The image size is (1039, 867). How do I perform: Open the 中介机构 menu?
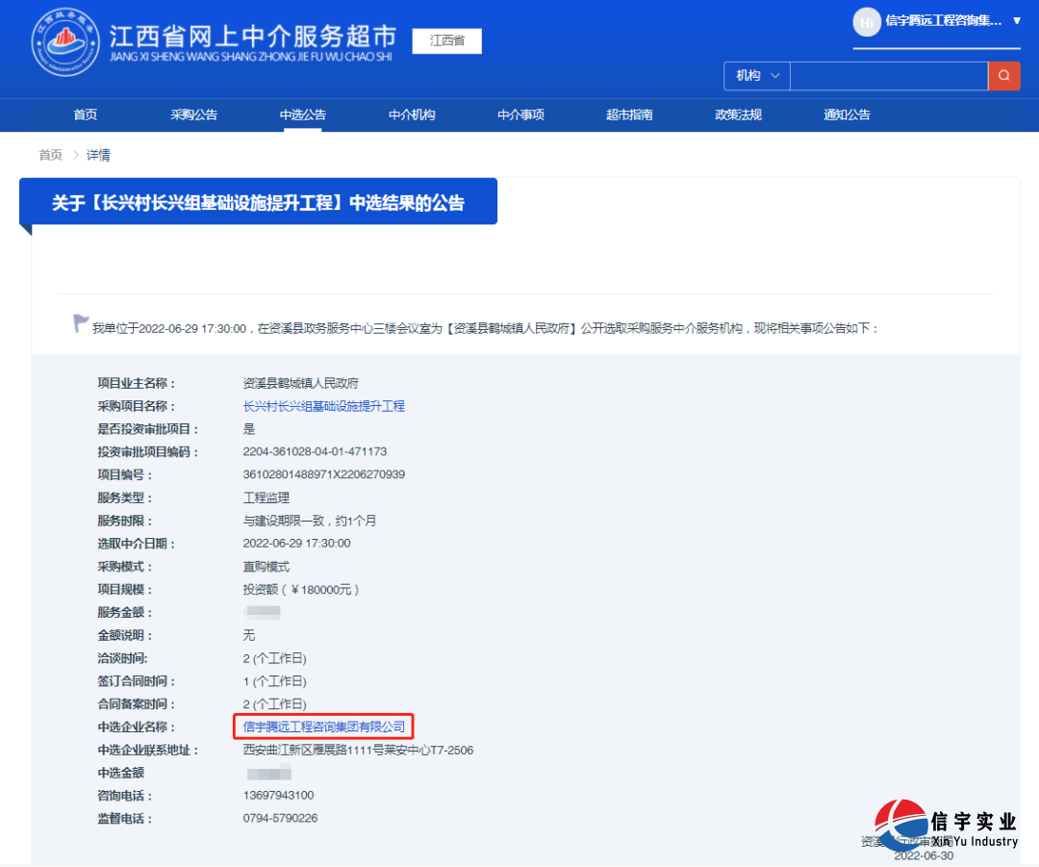[x=412, y=115]
